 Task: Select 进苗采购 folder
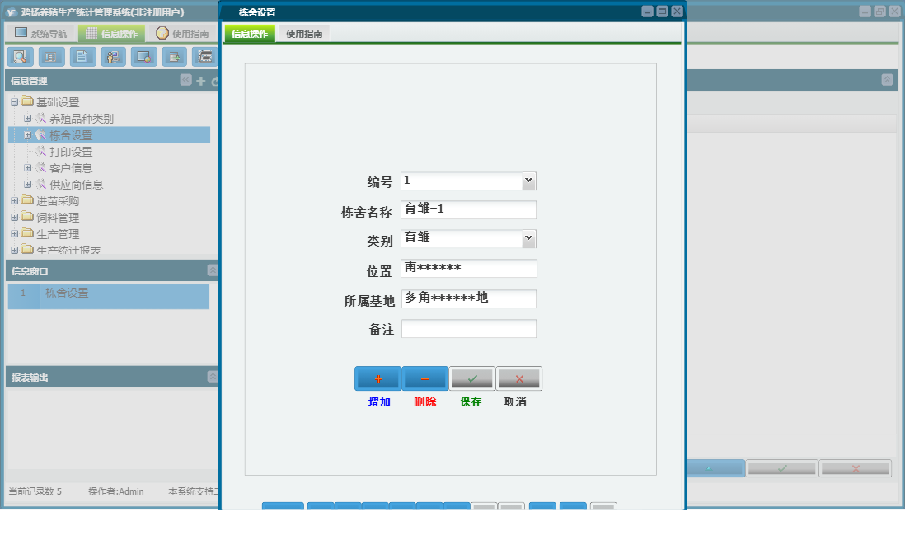(58, 201)
